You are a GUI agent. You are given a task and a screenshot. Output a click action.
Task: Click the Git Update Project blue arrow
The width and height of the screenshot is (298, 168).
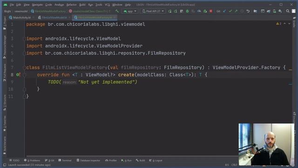(224, 11)
